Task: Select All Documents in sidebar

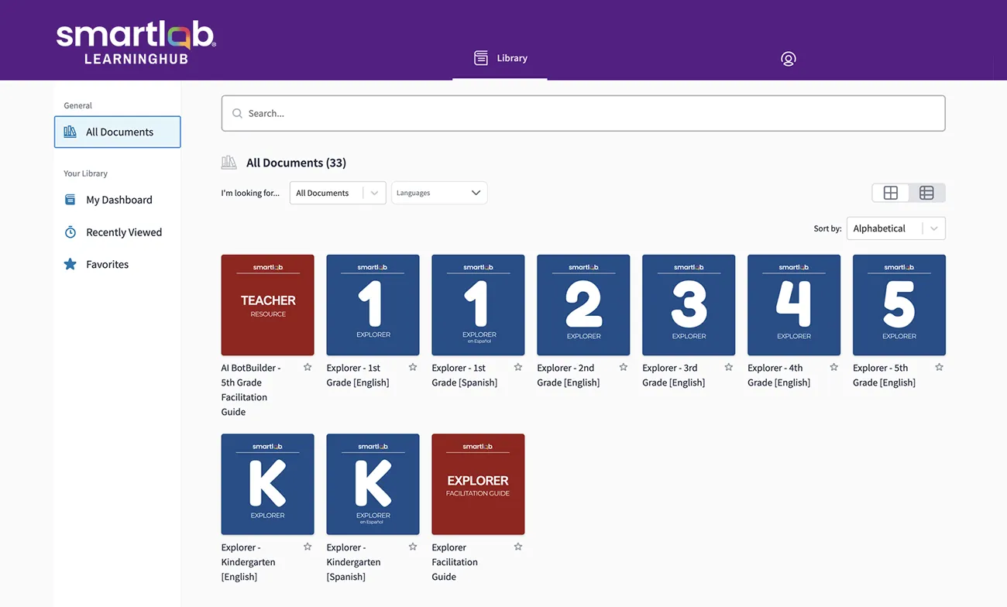Action: coord(117,132)
